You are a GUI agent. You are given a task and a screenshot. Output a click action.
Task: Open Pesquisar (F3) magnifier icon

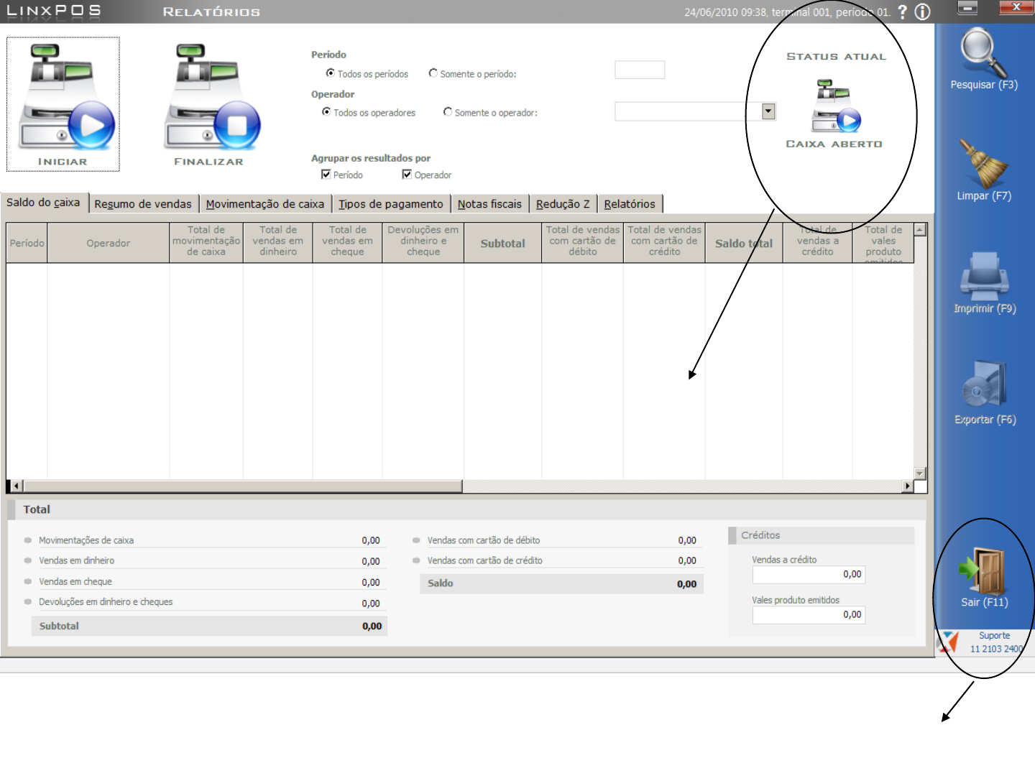(x=984, y=52)
